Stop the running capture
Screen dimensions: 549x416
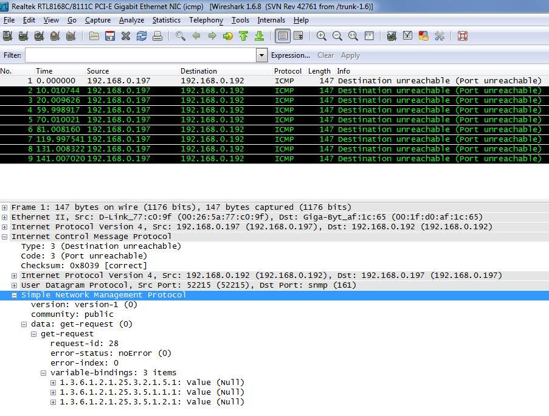tap(55, 36)
